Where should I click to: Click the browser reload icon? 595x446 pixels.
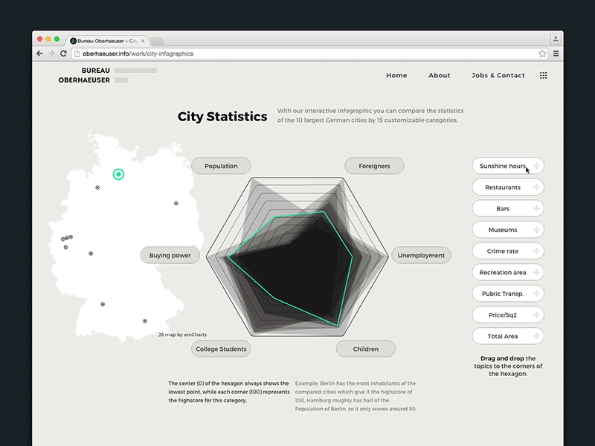[63, 54]
